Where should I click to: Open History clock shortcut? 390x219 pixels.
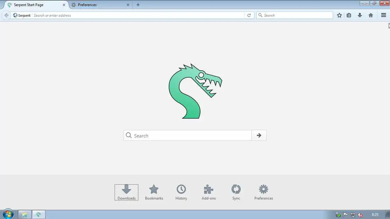[x=181, y=193]
